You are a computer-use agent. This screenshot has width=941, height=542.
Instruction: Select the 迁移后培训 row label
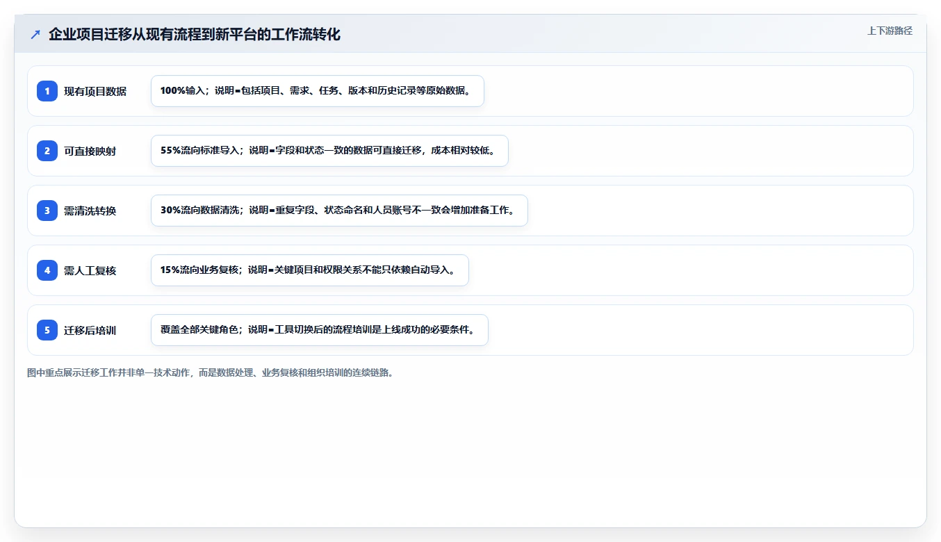pos(90,330)
